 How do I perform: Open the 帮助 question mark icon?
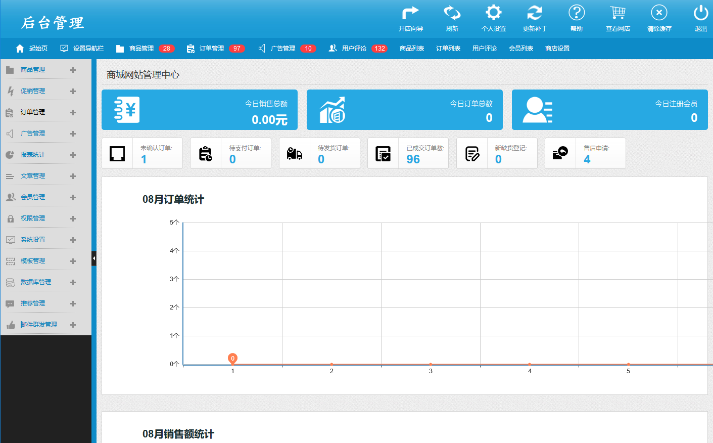[x=576, y=13]
